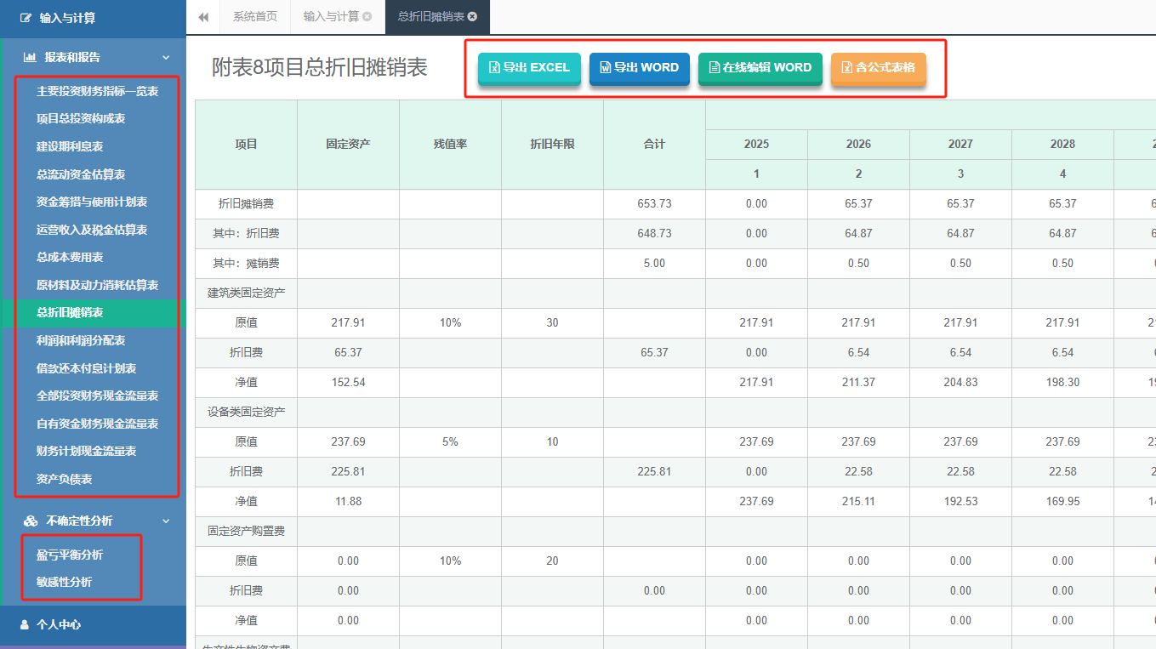Collapse the 不确定性分析 section chevron

[x=167, y=521]
